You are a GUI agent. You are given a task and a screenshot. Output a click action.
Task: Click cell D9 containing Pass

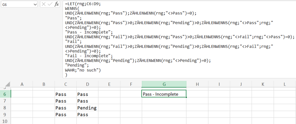[87, 115]
